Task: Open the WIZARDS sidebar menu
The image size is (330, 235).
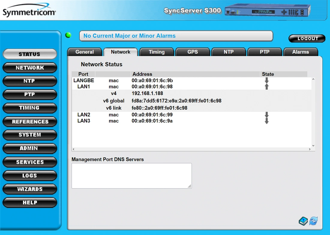Action: point(30,189)
